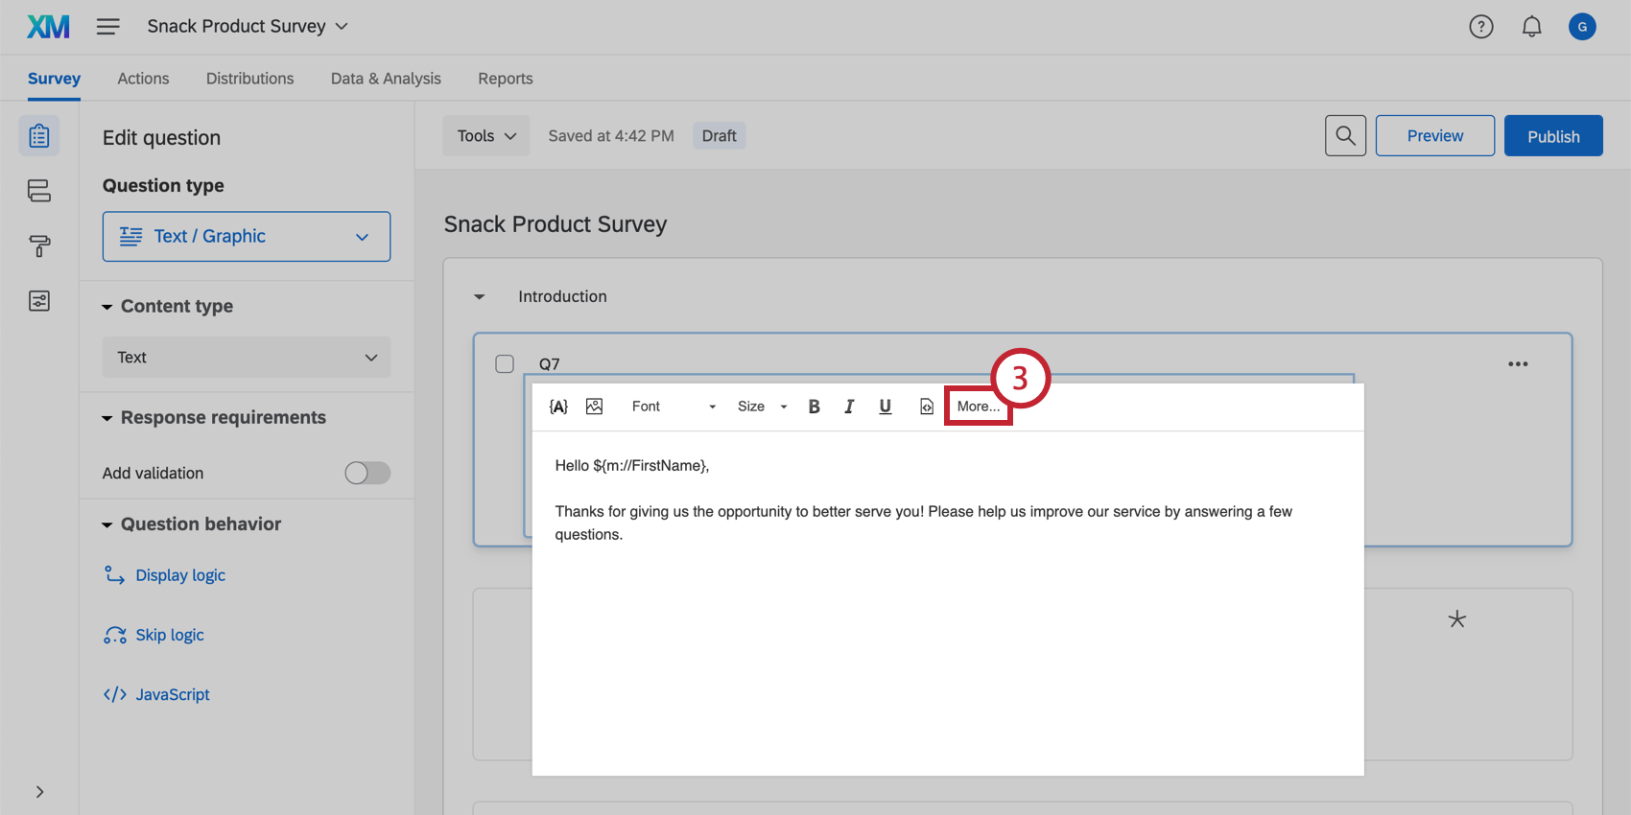
Task: Open the help question mark icon
Action: click(1481, 27)
